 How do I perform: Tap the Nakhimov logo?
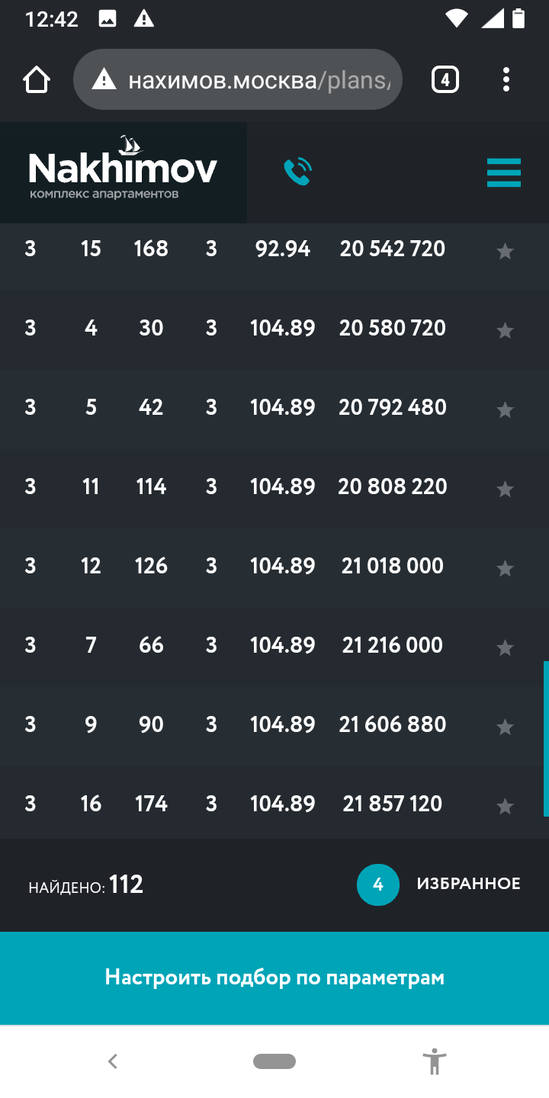[123, 169]
